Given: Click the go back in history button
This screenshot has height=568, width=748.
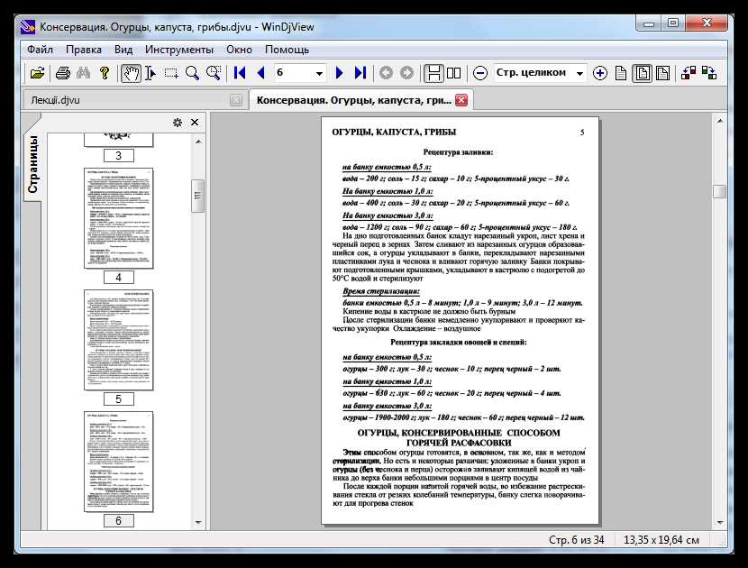Looking at the screenshot, I should tap(386, 73).
